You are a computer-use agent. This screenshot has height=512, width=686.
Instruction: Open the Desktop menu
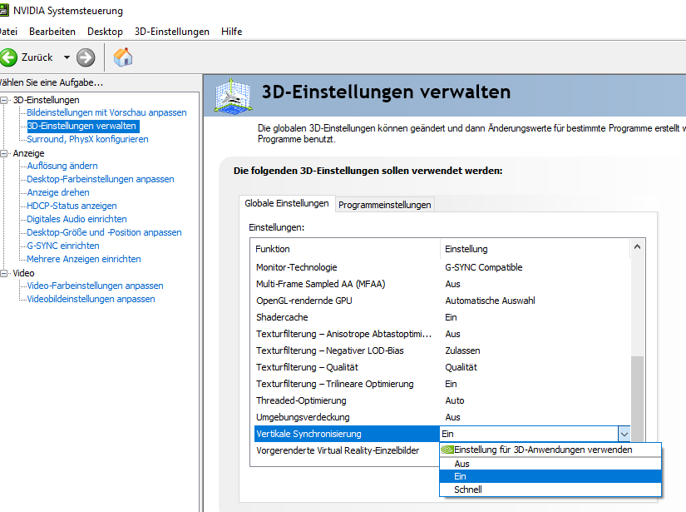(105, 32)
